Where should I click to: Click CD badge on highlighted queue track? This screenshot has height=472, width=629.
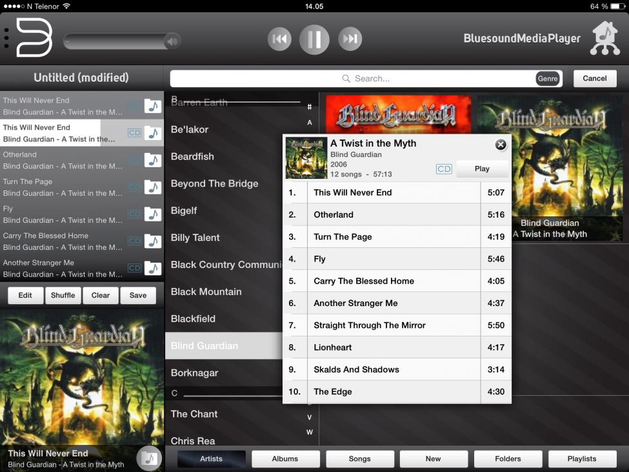[134, 133]
